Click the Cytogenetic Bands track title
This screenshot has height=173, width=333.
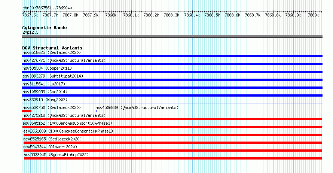[x=45, y=28]
